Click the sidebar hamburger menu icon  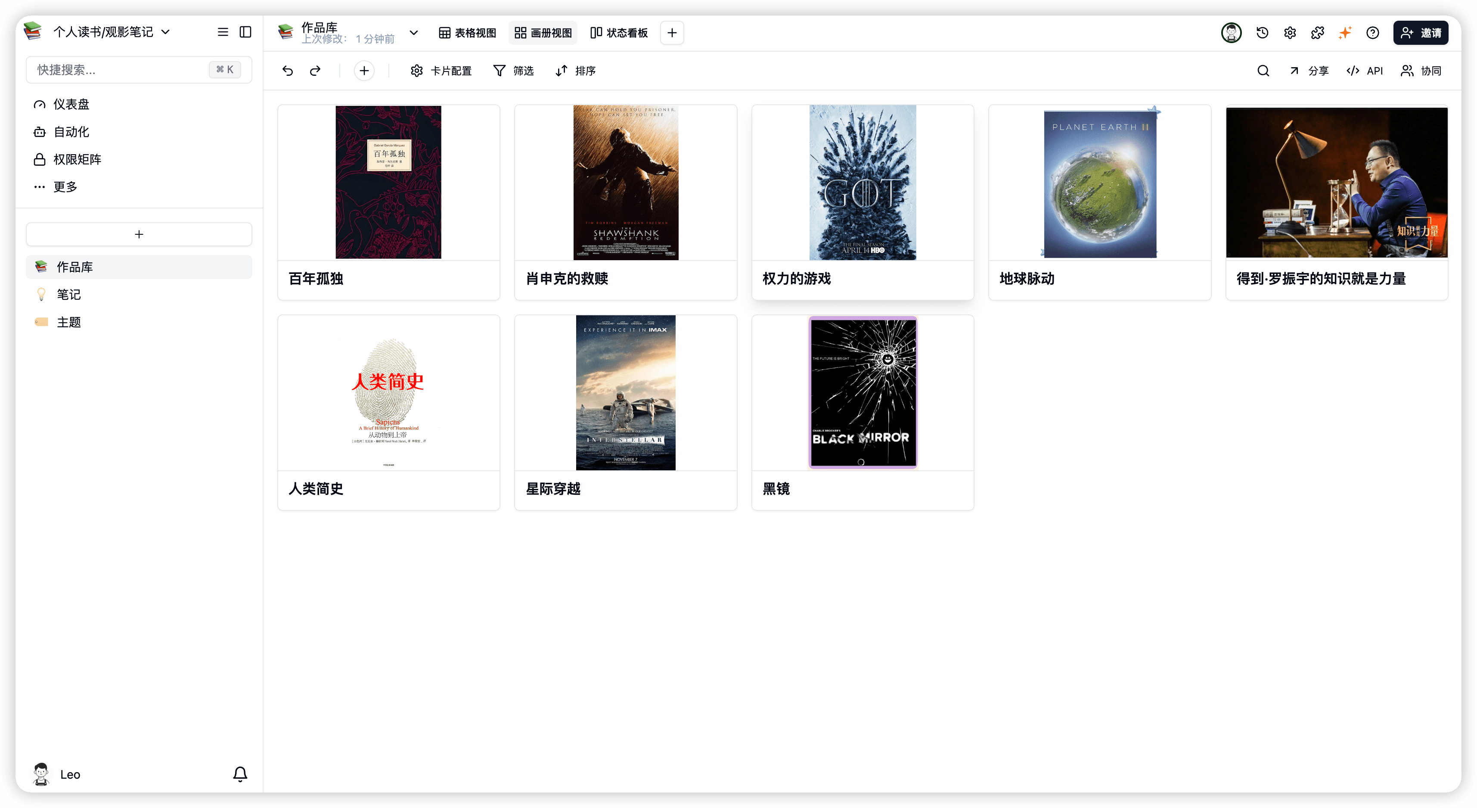pos(223,32)
